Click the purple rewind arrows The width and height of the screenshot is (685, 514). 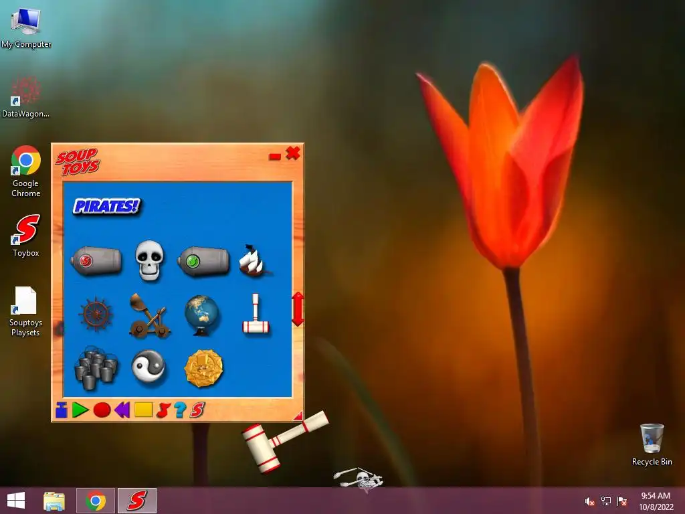pyautogui.click(x=122, y=410)
